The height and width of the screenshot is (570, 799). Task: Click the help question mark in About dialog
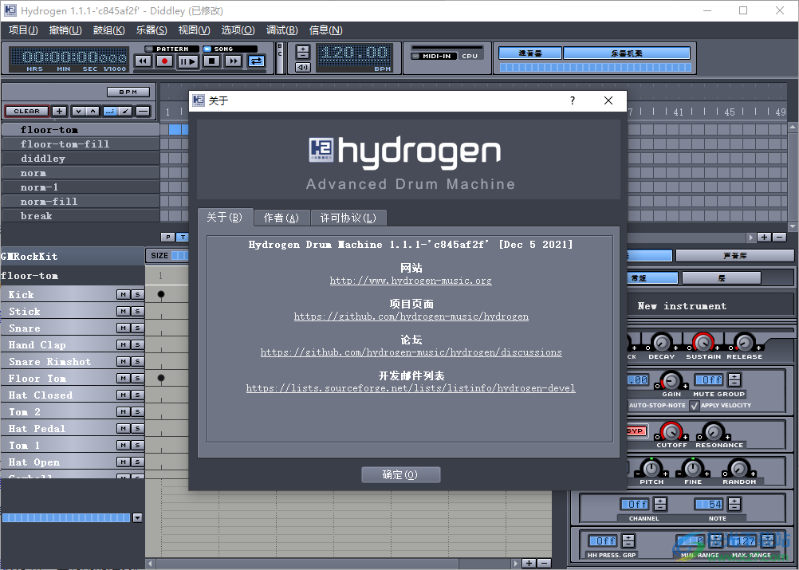[573, 100]
